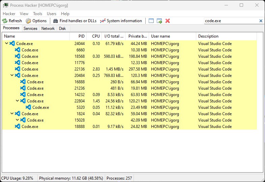Click VS Code icon of PID 11776 row
Viewport: 265px width, 182px height.
click(18, 63)
